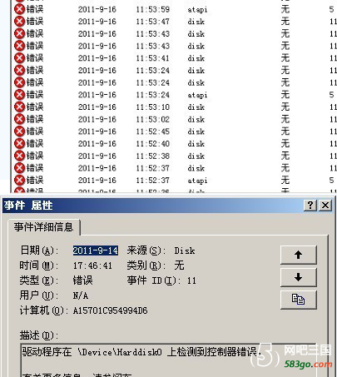Viewport: 337px width, 377px height.
Task: Open the dialog help question mark button
Action: [310, 206]
